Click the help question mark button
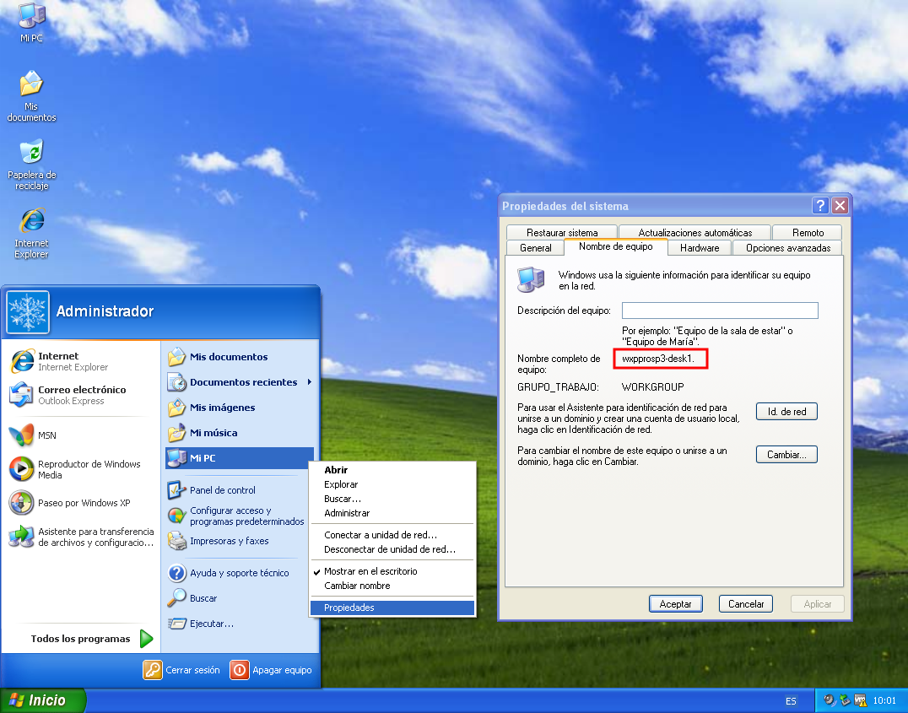Viewport: 908px width, 713px height. tap(820, 206)
